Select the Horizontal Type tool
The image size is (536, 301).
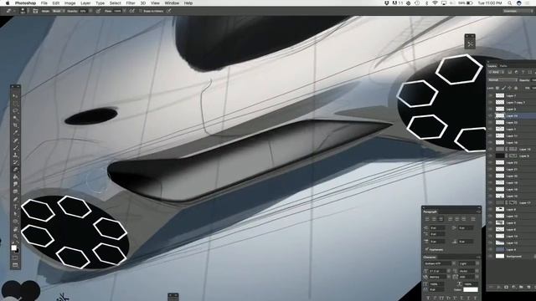pos(15,207)
